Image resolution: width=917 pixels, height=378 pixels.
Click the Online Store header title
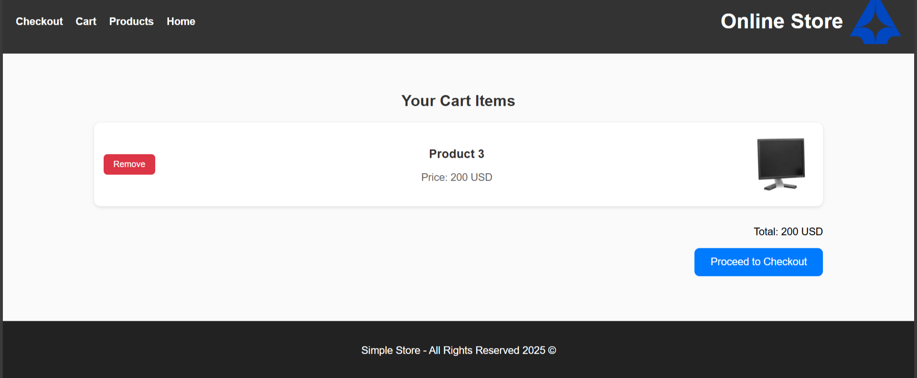pos(781,21)
